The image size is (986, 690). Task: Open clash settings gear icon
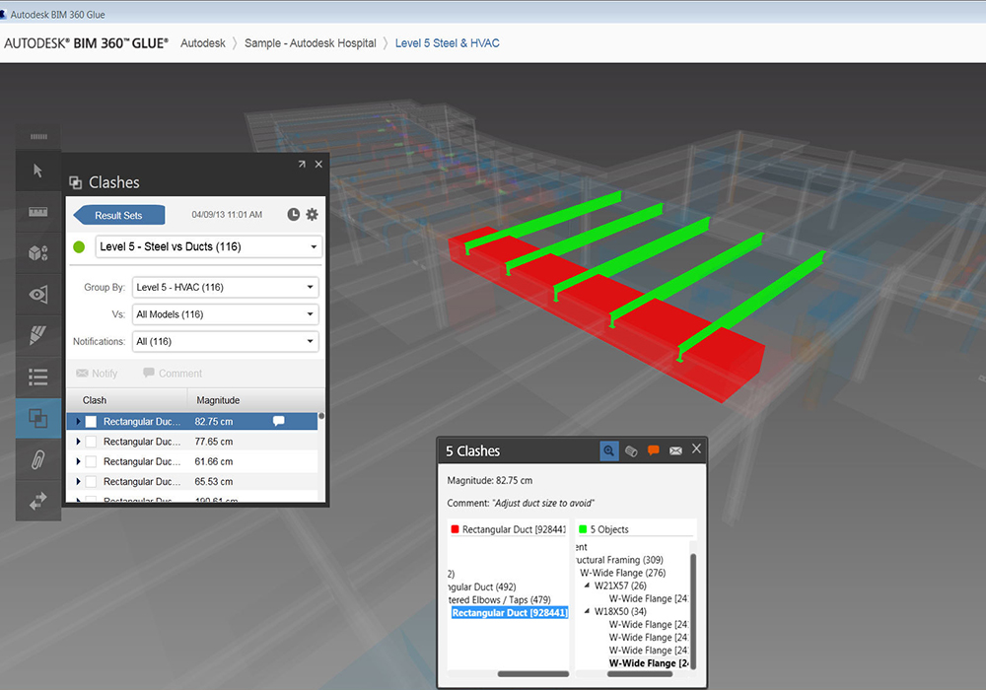(x=313, y=215)
